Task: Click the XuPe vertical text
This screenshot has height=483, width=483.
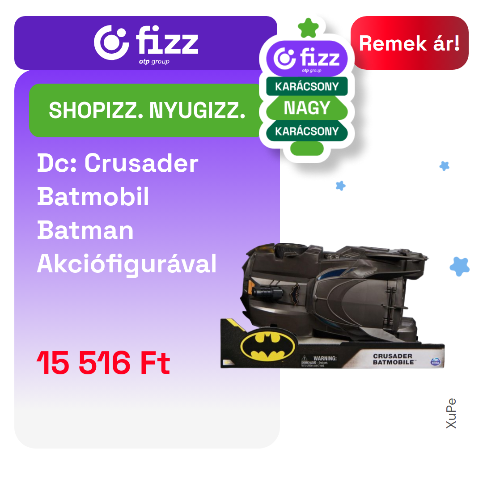Action: coord(451,413)
